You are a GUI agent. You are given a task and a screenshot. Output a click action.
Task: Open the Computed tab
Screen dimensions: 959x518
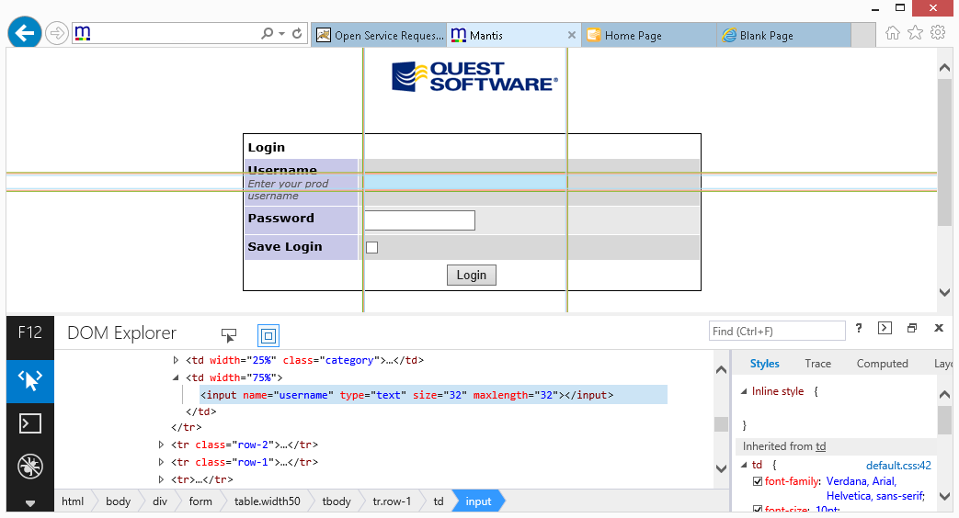point(882,364)
